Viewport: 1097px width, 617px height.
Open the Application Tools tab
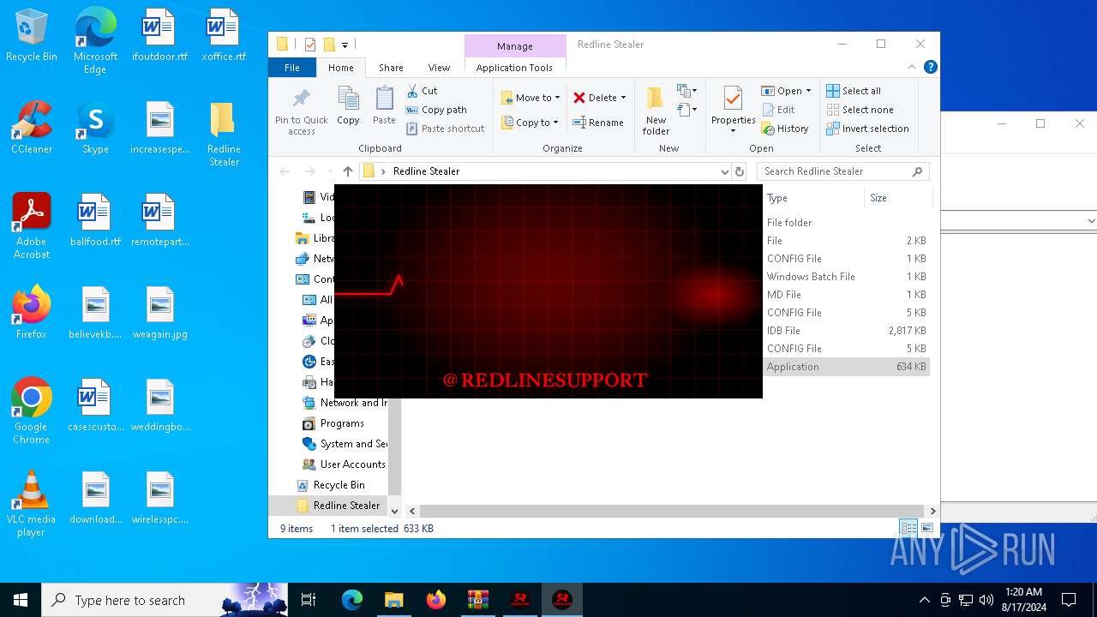[x=514, y=68]
